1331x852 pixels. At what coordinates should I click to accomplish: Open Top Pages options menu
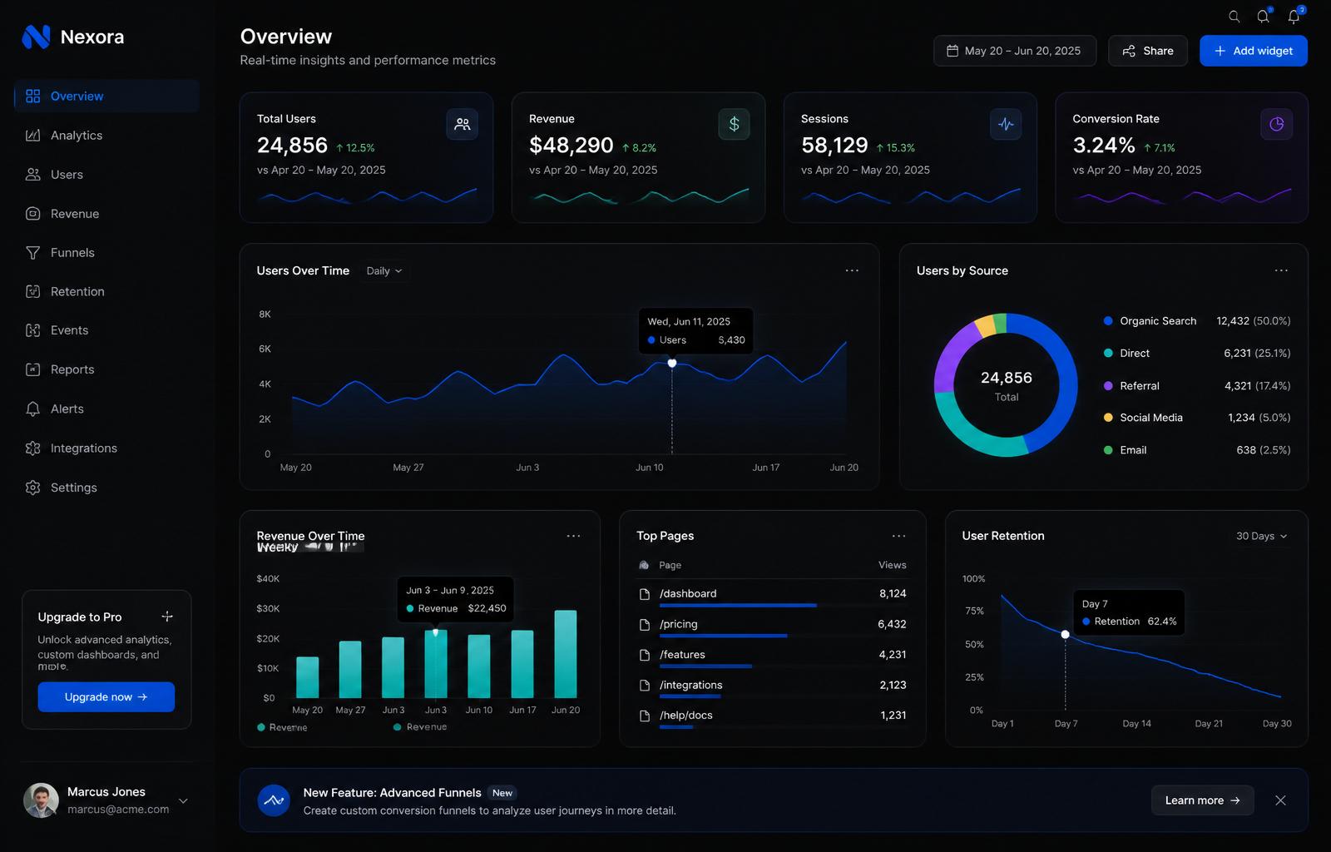898,536
